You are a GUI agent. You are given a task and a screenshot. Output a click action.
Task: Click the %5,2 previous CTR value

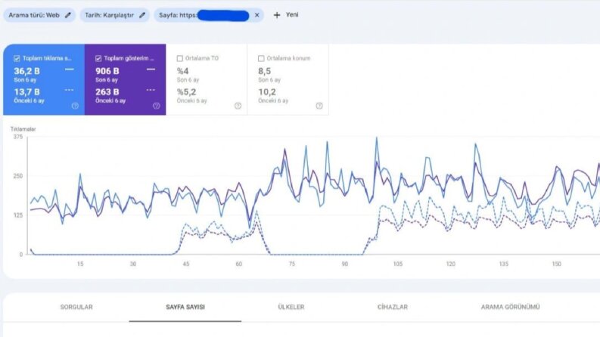coord(186,92)
